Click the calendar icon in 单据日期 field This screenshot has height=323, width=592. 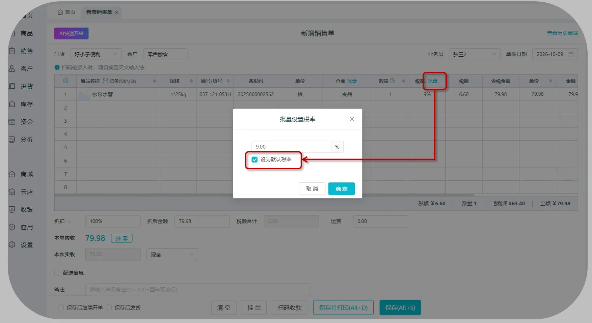pyautogui.click(x=571, y=54)
